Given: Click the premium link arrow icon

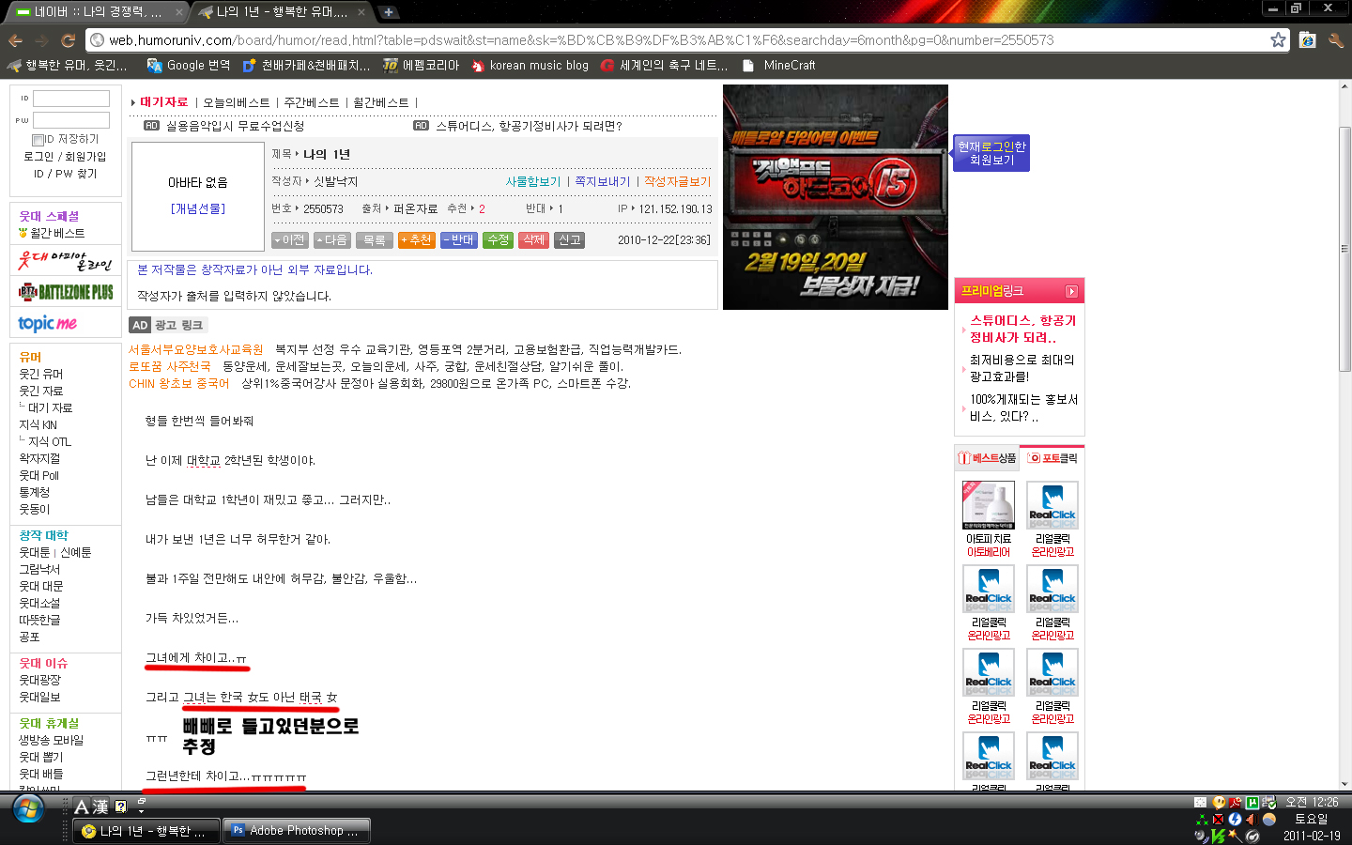Looking at the screenshot, I should click(1071, 292).
